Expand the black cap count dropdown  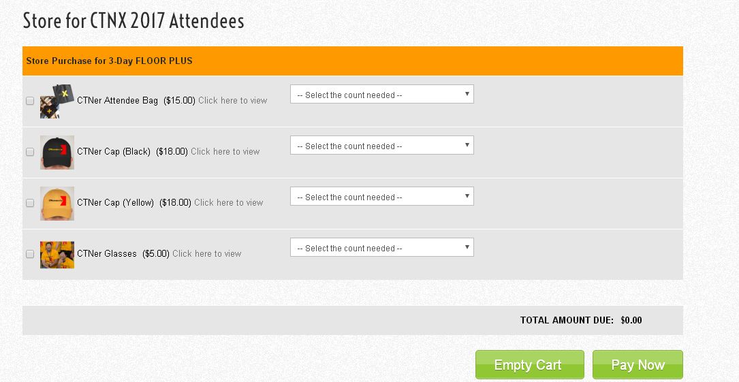tap(381, 146)
